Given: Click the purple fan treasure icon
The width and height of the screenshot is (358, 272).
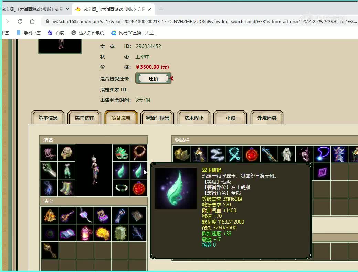Looking at the screenshot, I should click(85, 215).
